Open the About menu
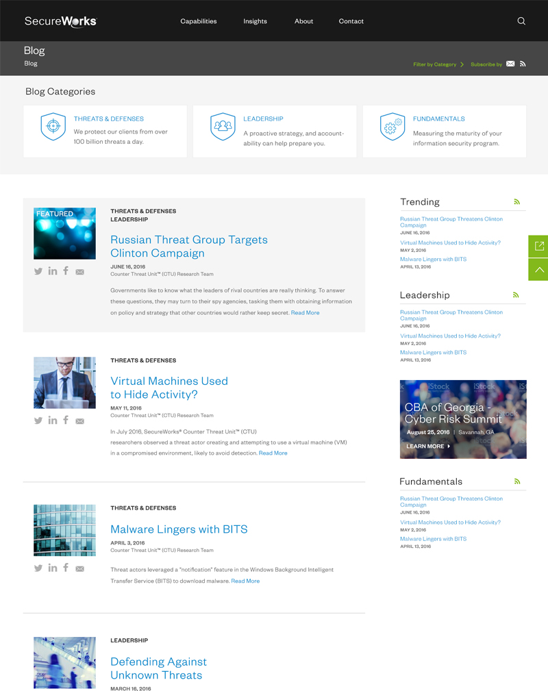The height and width of the screenshot is (691, 548). tap(303, 21)
